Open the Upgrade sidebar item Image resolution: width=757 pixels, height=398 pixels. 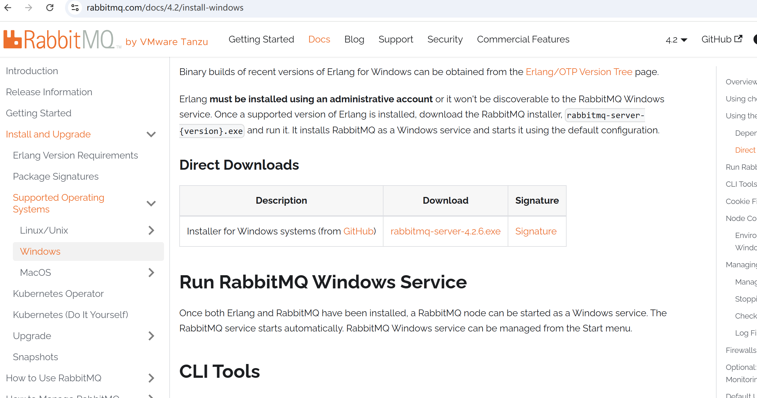coord(32,336)
